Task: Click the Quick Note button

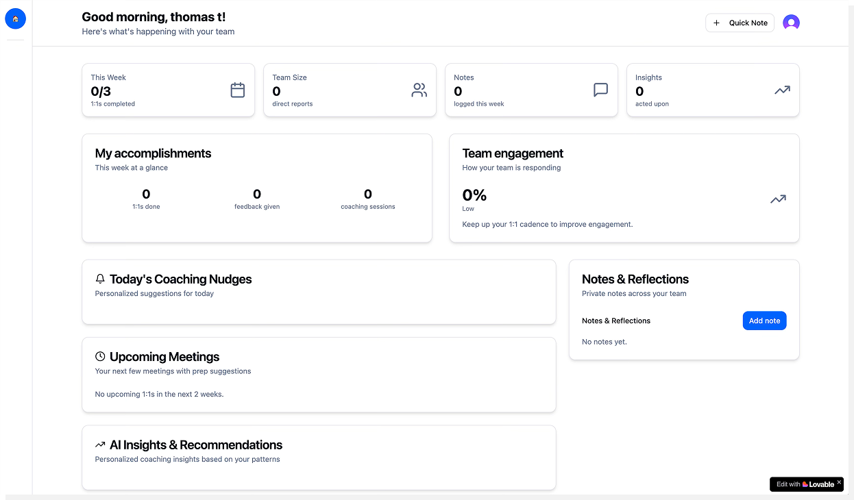Action: coord(740,23)
